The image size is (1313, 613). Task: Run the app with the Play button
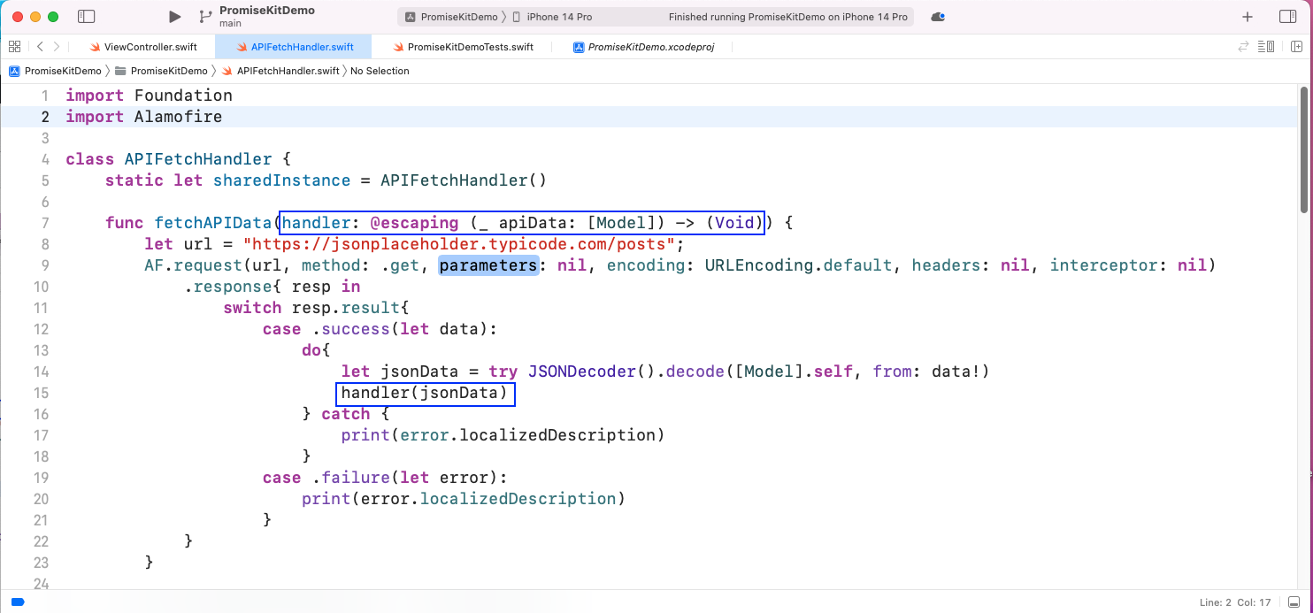174,16
